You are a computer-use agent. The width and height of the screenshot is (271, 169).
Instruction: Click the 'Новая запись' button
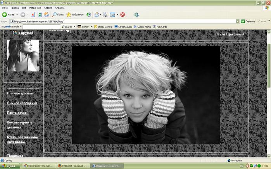[x=59, y=31]
